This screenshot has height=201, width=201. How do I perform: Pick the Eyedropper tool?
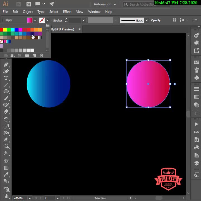(x=6, y=175)
